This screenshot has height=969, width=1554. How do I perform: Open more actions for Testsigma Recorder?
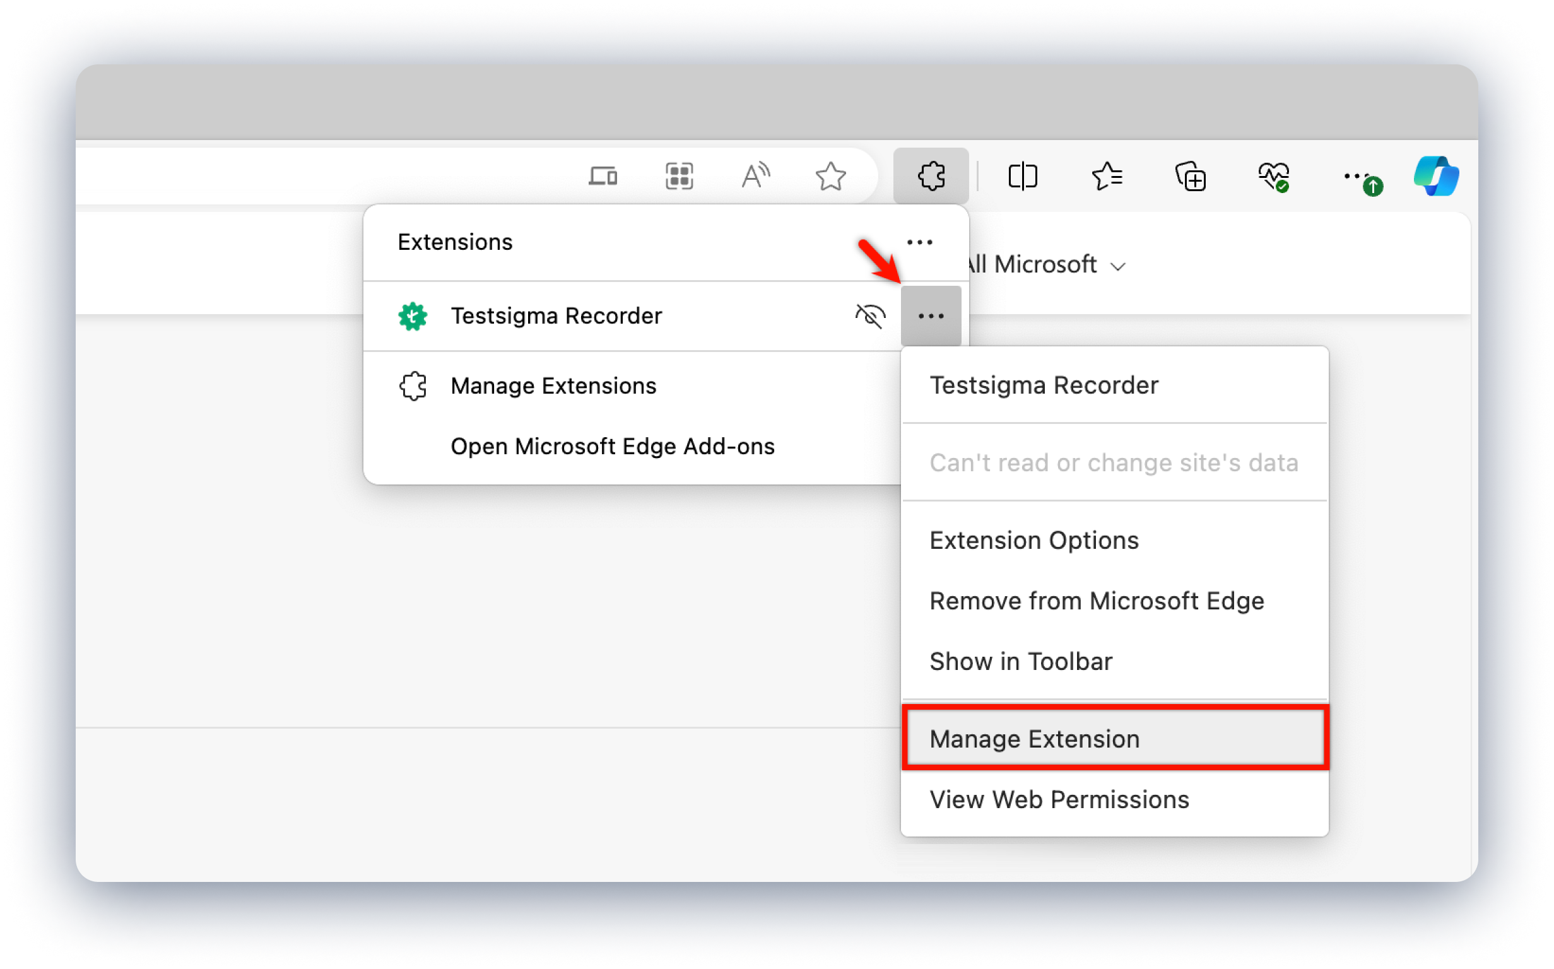point(931,315)
